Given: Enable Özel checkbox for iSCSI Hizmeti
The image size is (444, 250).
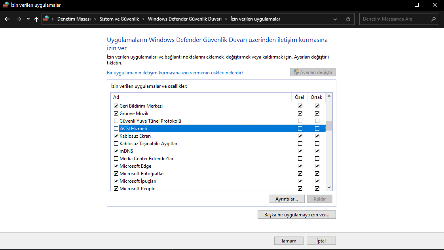Looking at the screenshot, I should tap(300, 128).
